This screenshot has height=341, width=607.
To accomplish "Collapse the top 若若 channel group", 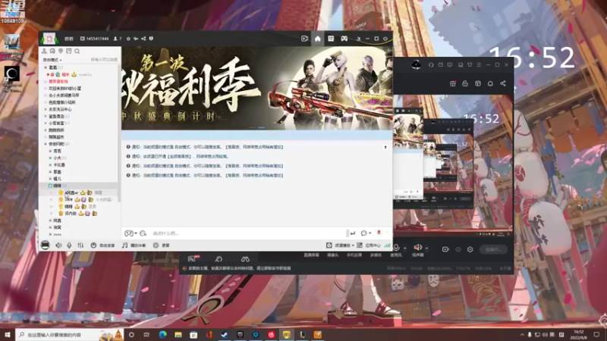I will 46,67.
